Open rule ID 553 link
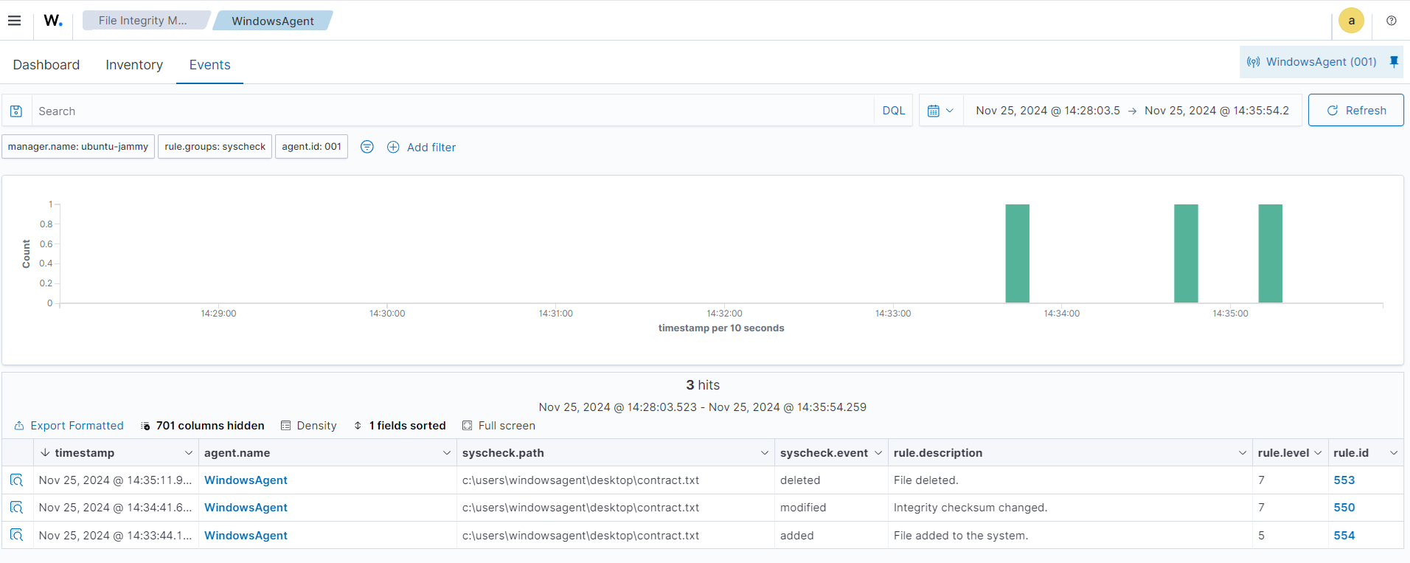Screen dimensions: 1410x563 (x=1344, y=480)
